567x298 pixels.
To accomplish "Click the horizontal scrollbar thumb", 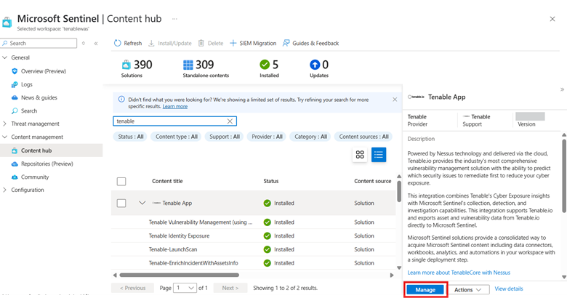I will point(180,275).
